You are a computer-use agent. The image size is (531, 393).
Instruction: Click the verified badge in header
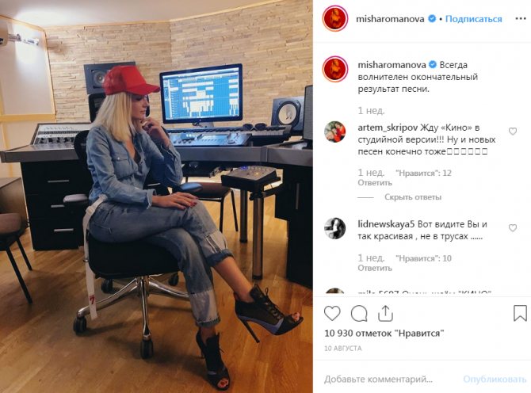[432, 18]
